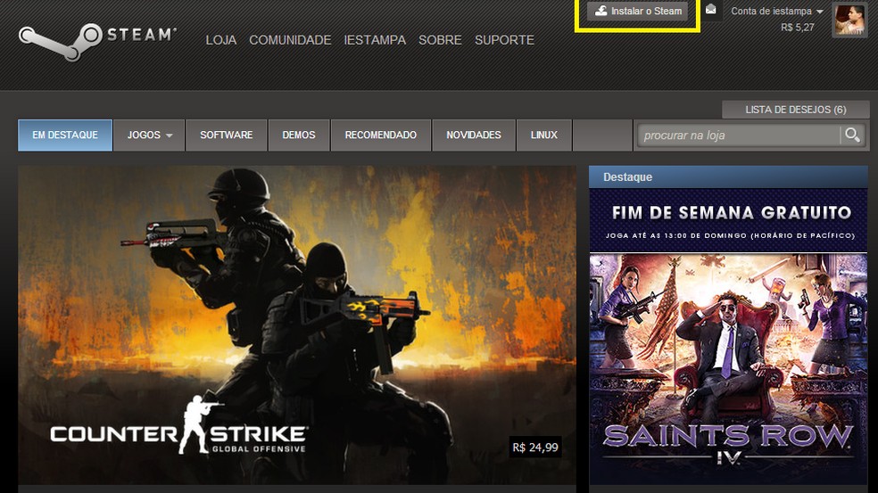
Task: Select the EM DESTAQUE tab
Action: coord(65,135)
